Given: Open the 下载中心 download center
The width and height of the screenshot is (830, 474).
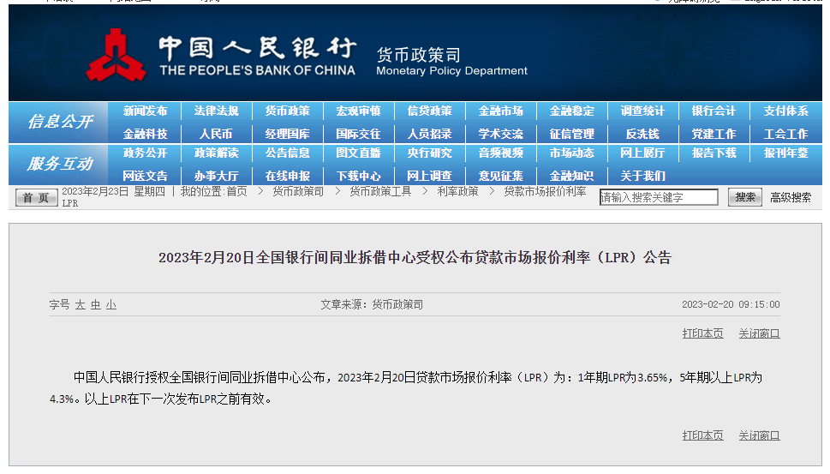Looking at the screenshot, I should pos(358,176).
